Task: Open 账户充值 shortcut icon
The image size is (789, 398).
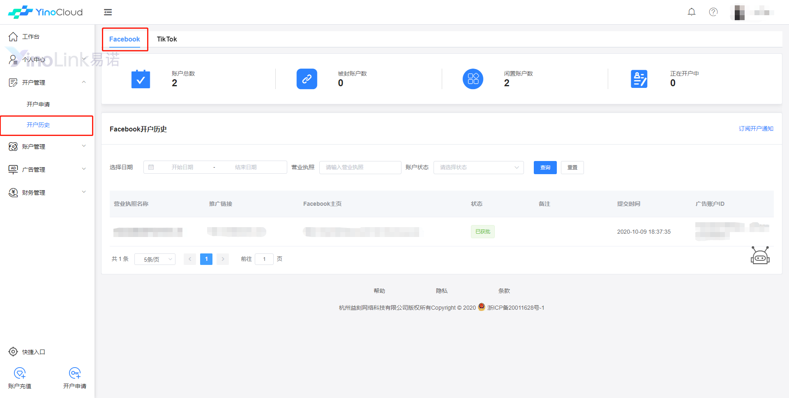Action: pos(20,373)
